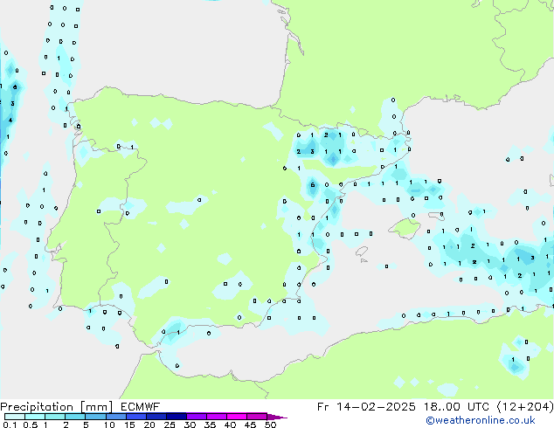This screenshot has height=428, width=554.
Task: Click the '0.5' legend scale label
Action: click(31, 425)
